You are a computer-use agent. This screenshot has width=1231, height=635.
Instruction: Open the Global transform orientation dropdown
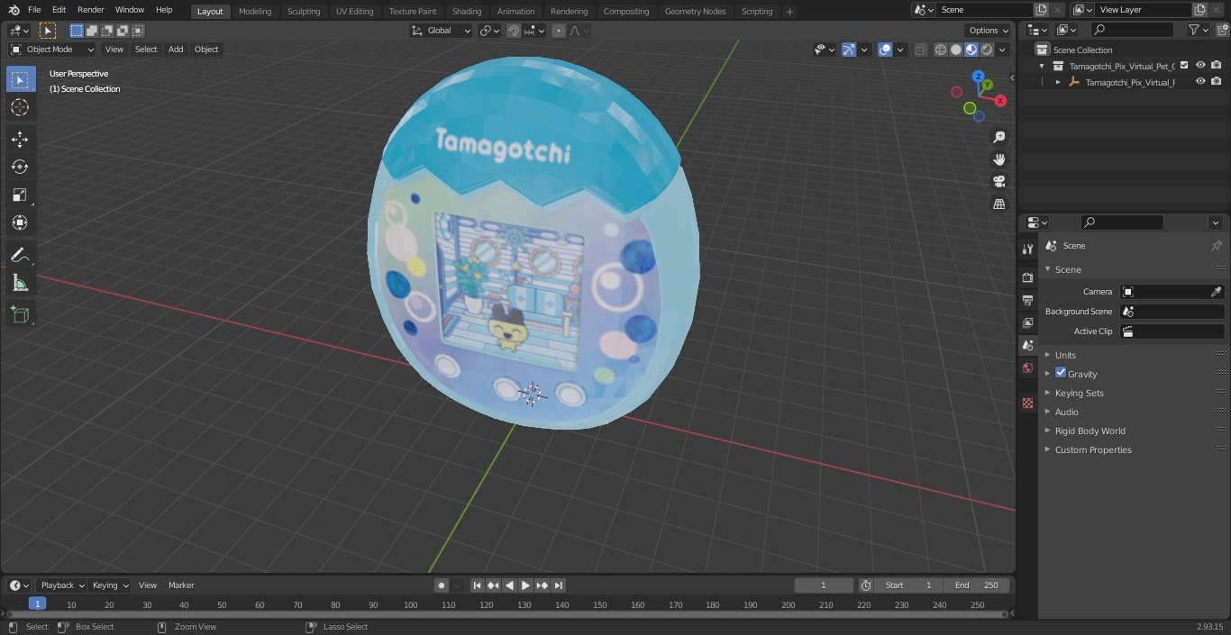click(442, 31)
